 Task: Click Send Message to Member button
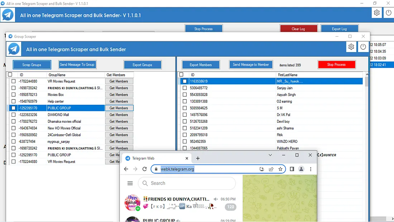pos(251,65)
